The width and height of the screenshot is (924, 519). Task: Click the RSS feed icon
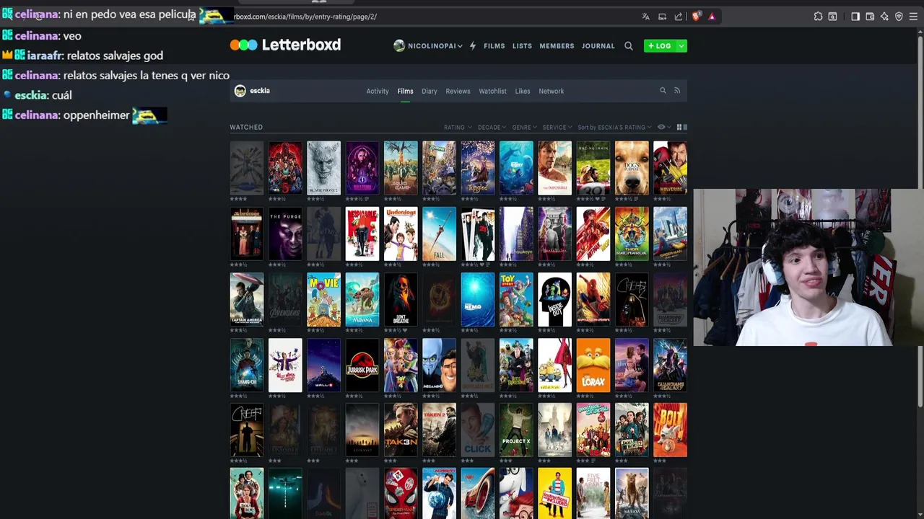click(677, 91)
